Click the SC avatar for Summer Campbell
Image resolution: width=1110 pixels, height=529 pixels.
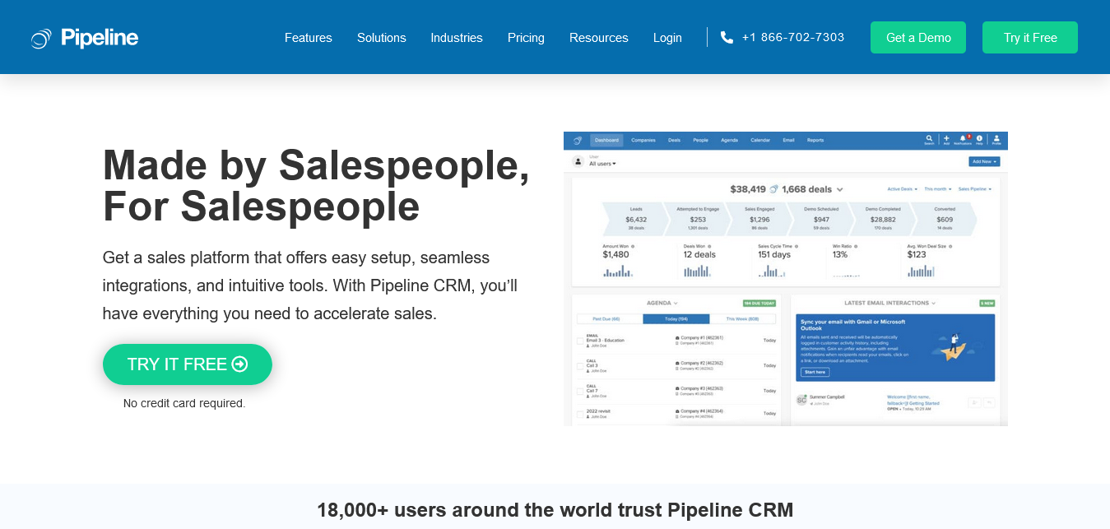pyautogui.click(x=802, y=400)
